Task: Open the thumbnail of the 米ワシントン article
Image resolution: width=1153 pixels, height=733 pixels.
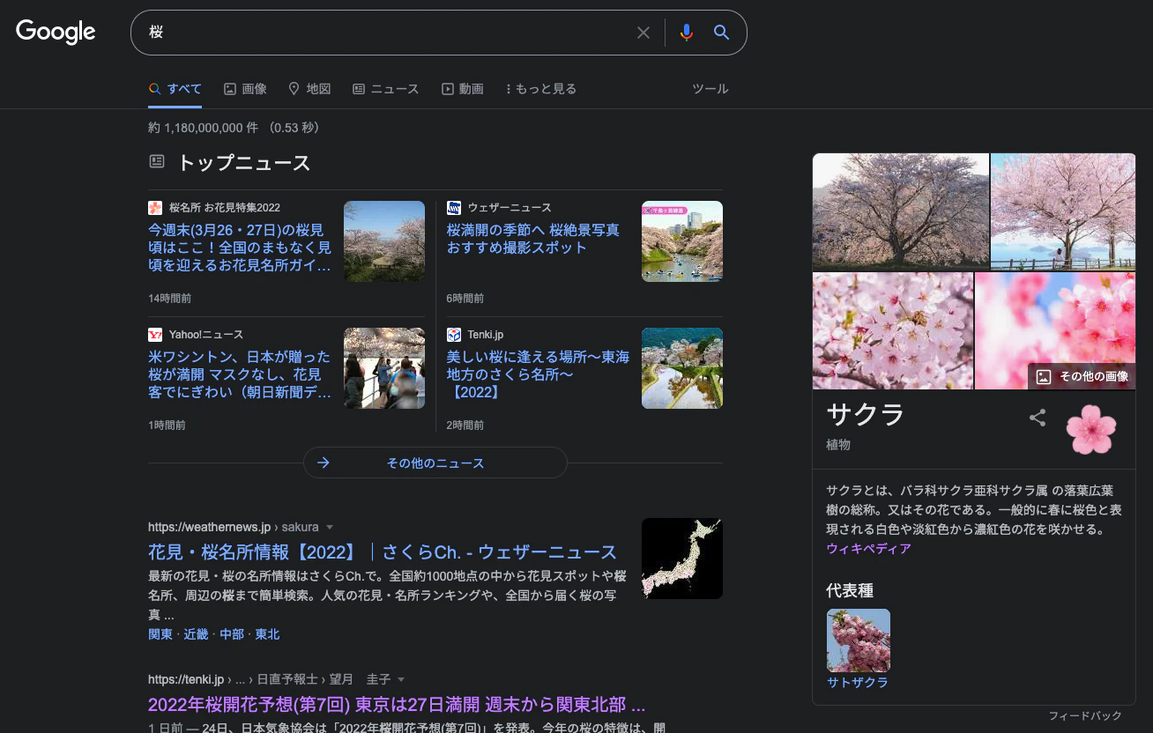Action: (x=384, y=368)
